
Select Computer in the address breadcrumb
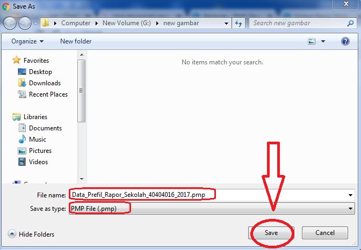76,23
